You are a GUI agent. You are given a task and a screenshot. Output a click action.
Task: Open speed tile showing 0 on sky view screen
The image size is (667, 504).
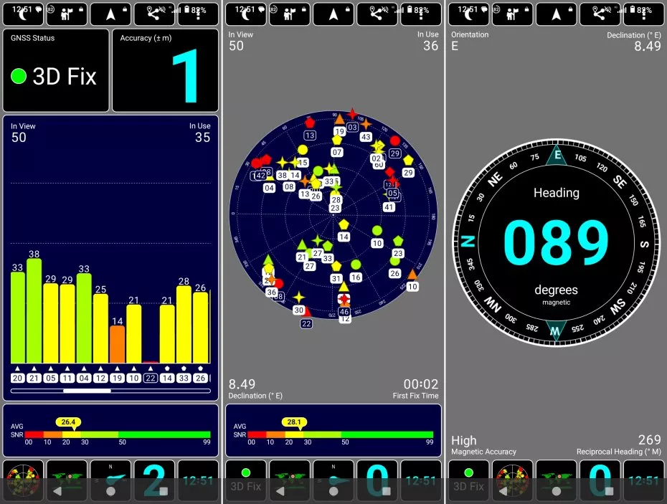pyautogui.click(x=377, y=480)
